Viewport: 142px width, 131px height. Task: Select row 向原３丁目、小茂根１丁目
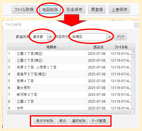(x=69, y=67)
